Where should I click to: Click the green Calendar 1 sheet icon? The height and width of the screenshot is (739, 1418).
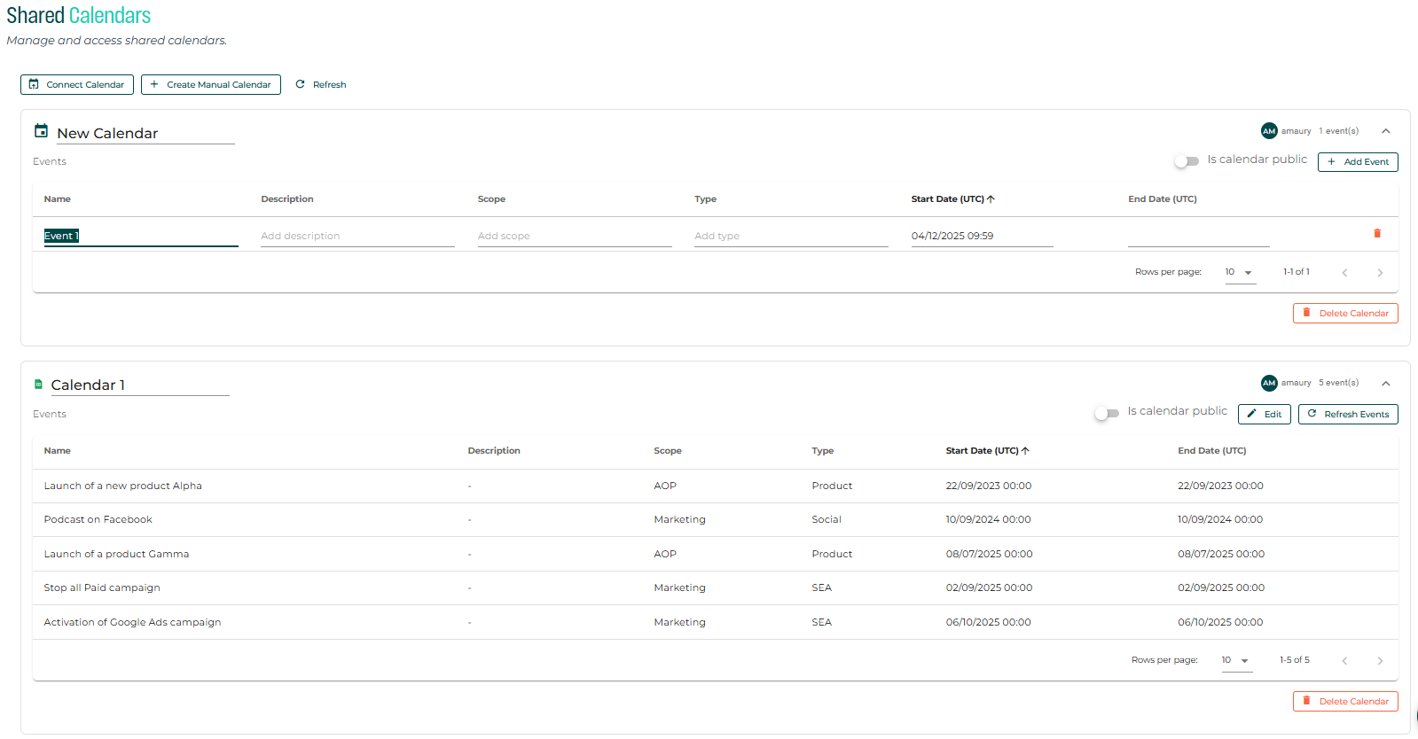pyautogui.click(x=38, y=385)
